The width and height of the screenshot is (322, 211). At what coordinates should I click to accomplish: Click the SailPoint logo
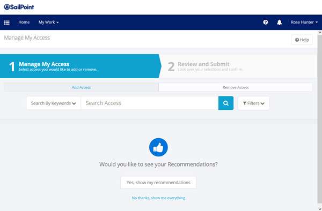click(19, 7)
